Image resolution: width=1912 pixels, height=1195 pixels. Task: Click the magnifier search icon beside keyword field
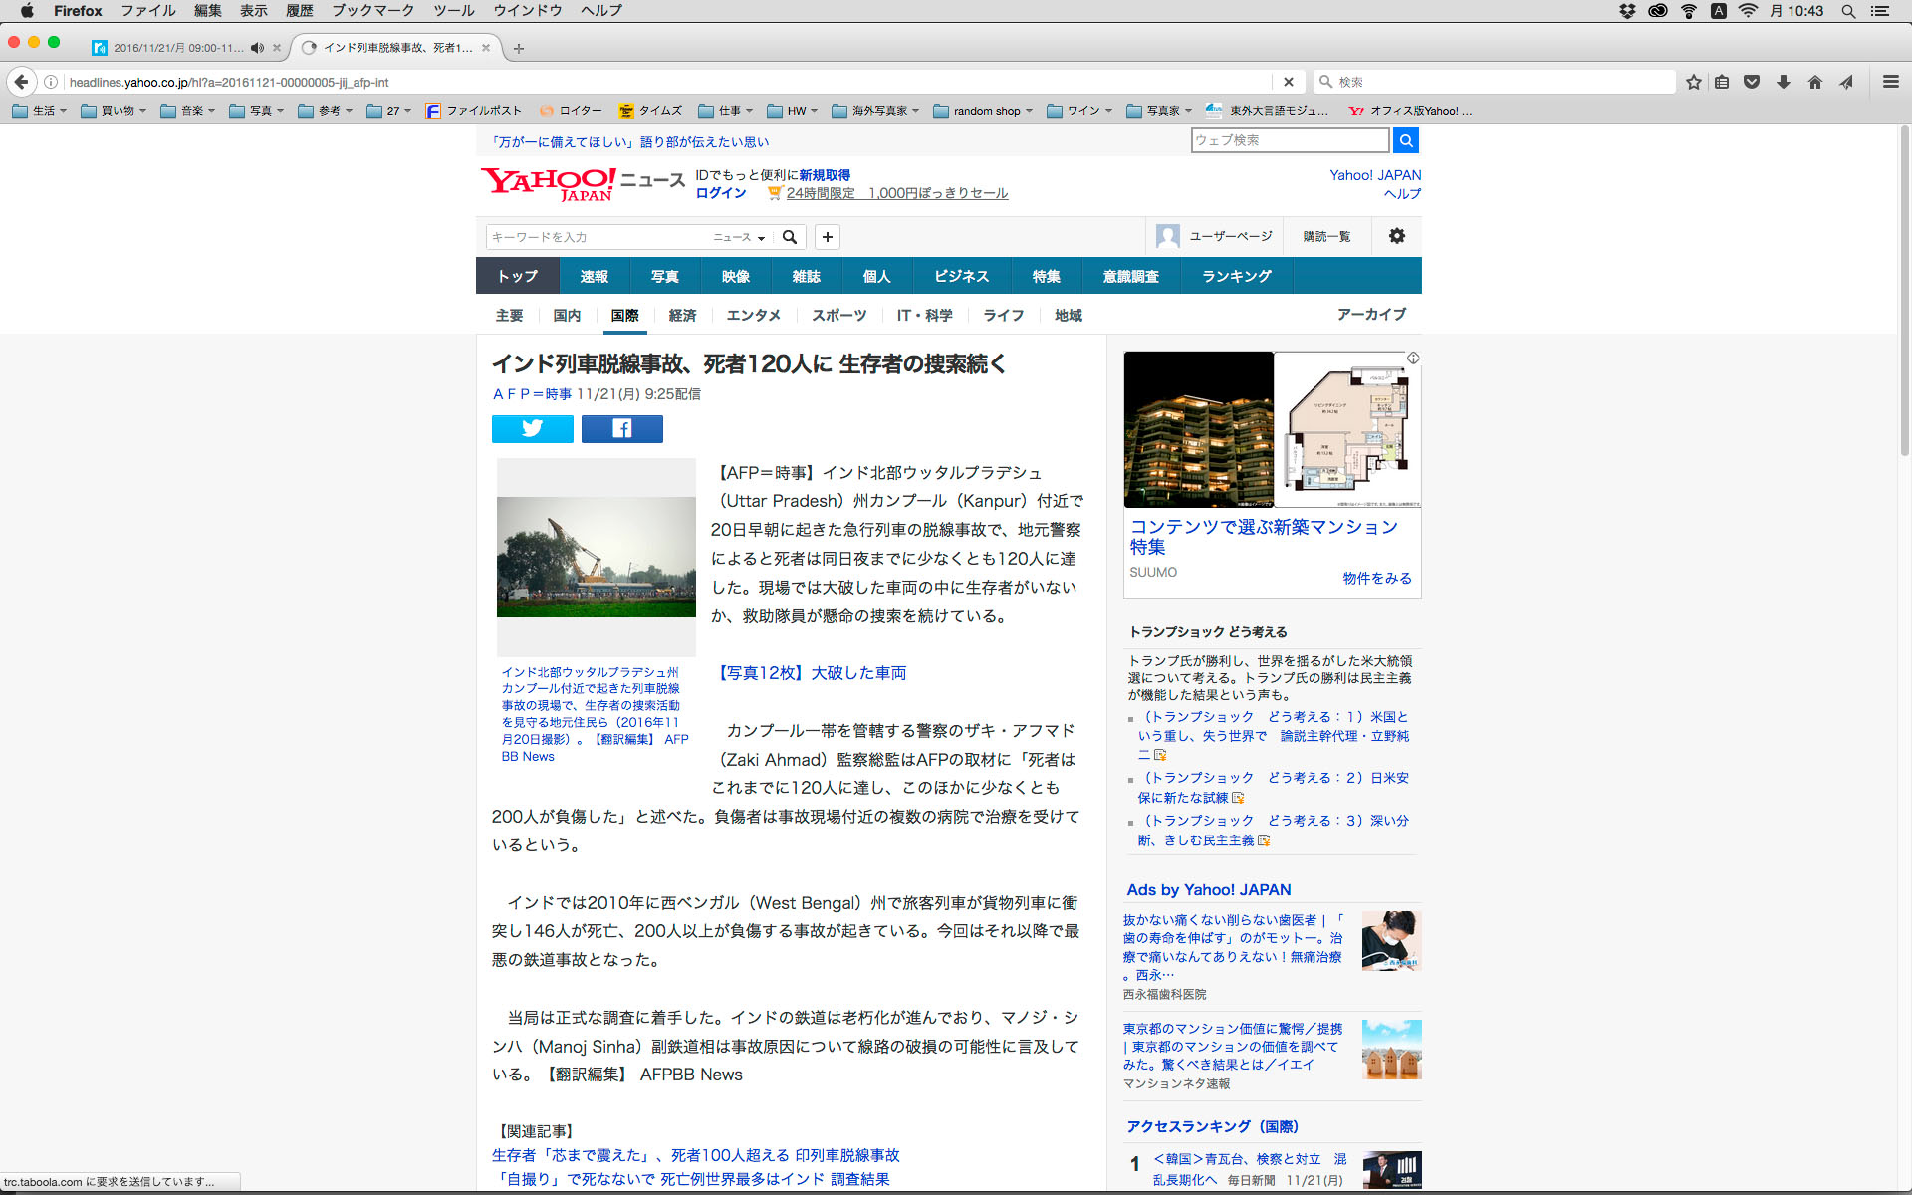(x=790, y=237)
